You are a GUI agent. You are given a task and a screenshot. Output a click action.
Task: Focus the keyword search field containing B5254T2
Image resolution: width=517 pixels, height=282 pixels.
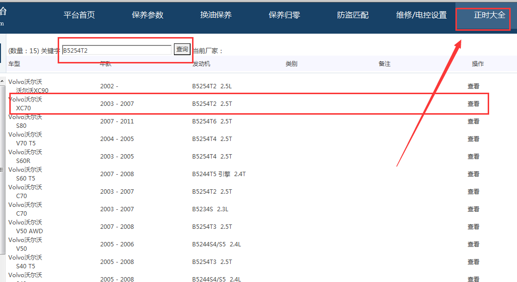click(x=117, y=50)
